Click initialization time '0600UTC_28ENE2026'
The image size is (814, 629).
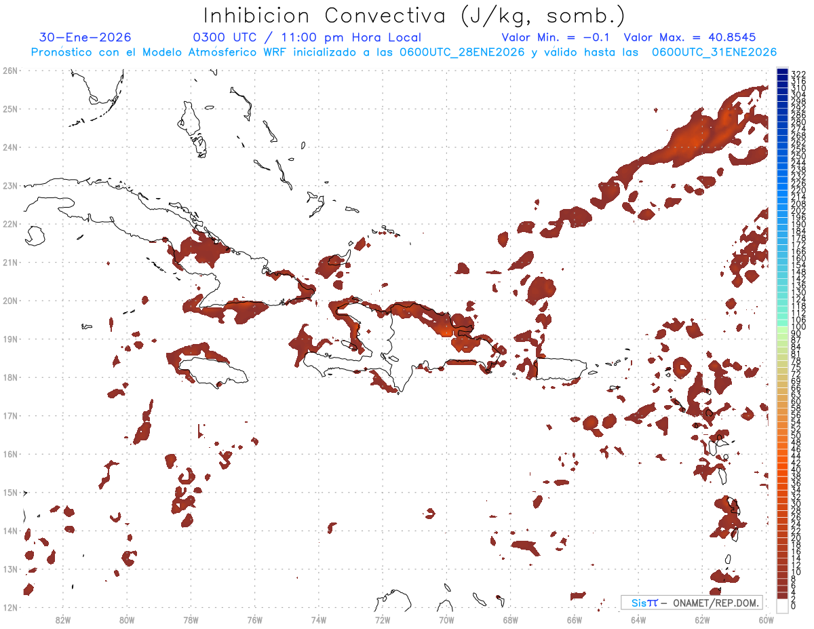pos(462,52)
